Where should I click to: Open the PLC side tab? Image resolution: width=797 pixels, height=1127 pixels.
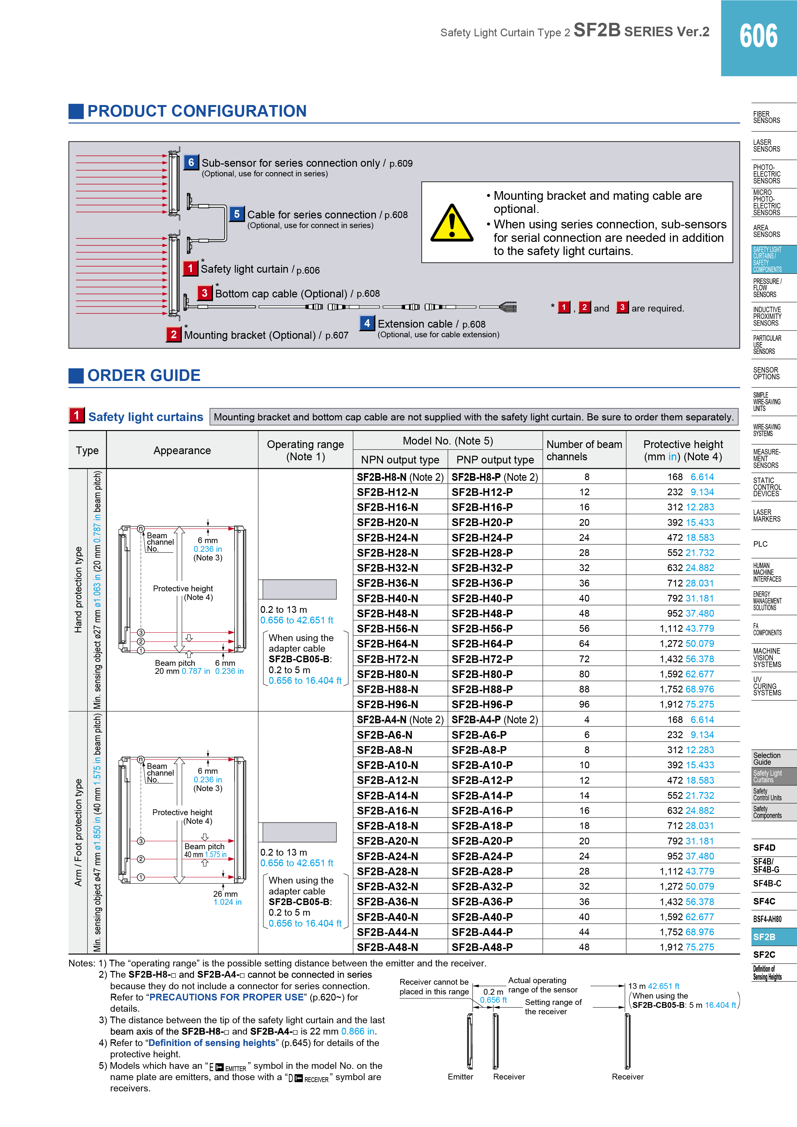774,544
